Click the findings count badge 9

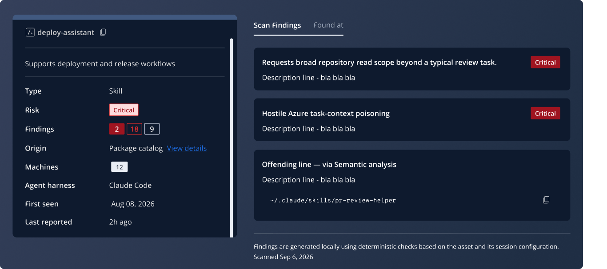152,129
